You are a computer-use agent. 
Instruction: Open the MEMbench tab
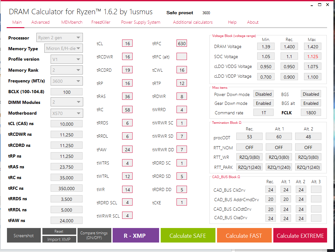(72, 22)
